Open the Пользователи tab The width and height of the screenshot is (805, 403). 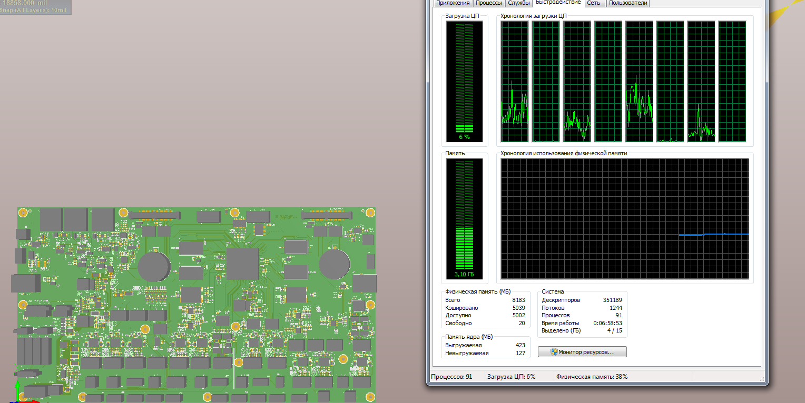(628, 3)
